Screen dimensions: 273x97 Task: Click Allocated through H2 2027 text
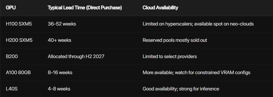[76, 57]
